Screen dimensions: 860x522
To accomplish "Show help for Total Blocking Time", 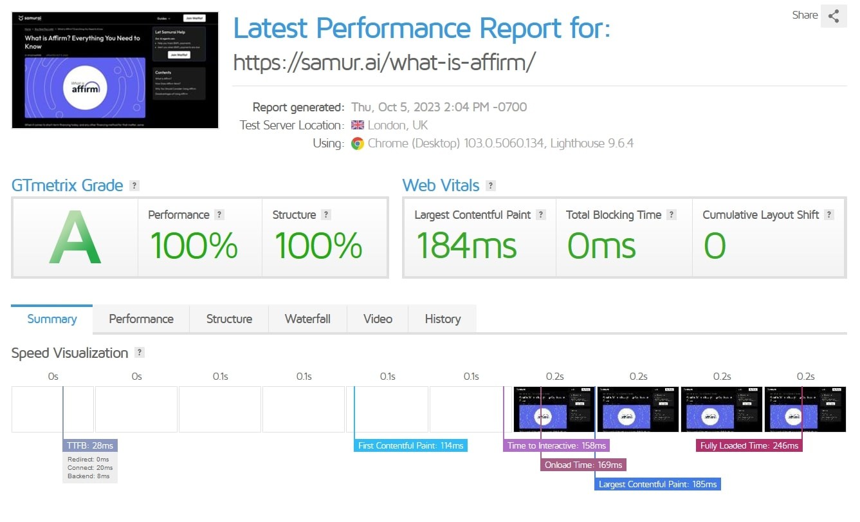I will [x=672, y=215].
